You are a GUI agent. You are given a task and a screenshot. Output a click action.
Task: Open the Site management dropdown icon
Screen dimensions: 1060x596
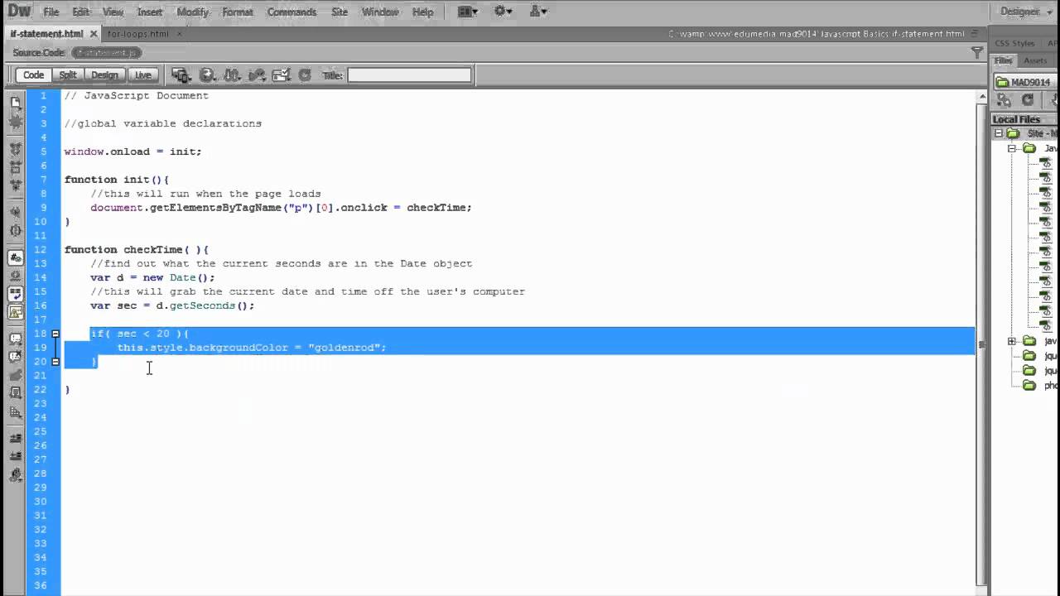tap(538, 12)
